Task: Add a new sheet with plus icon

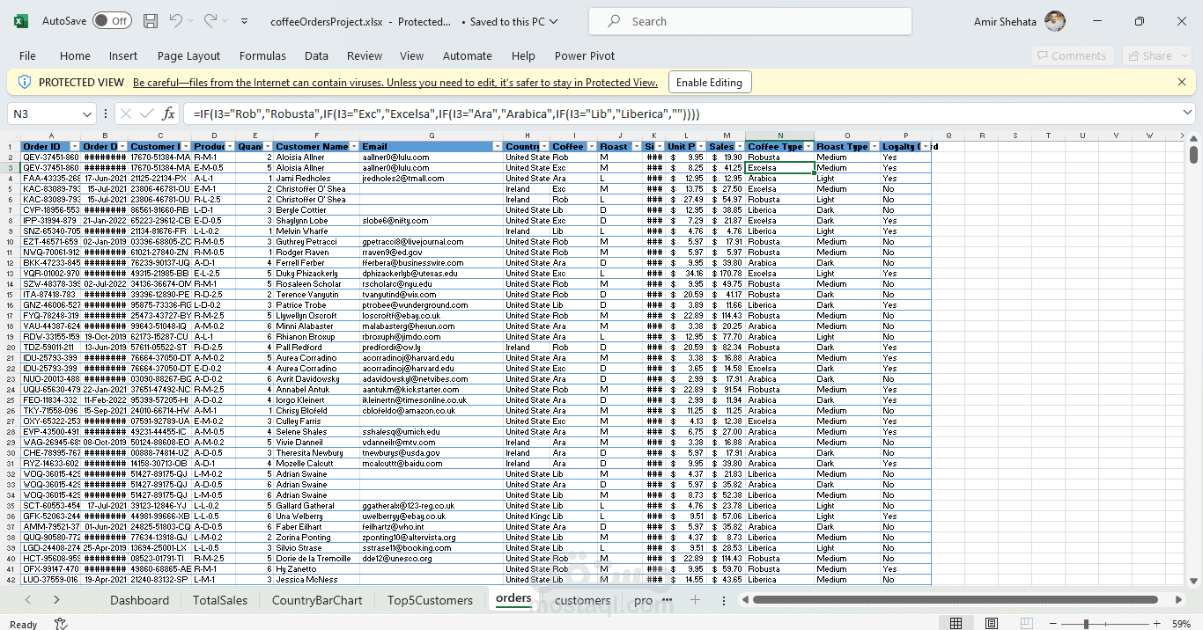Action: [695, 600]
